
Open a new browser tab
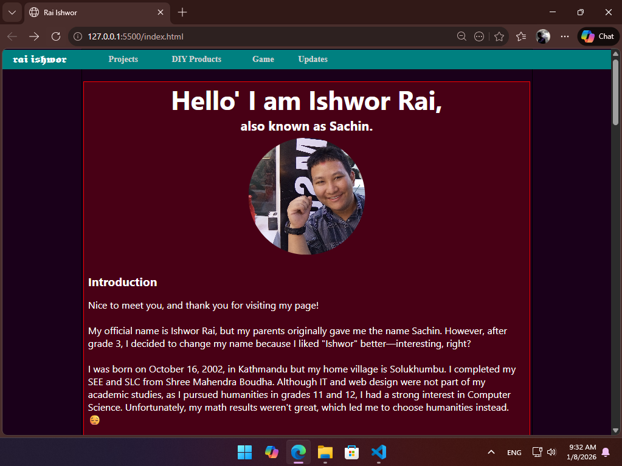pos(182,12)
